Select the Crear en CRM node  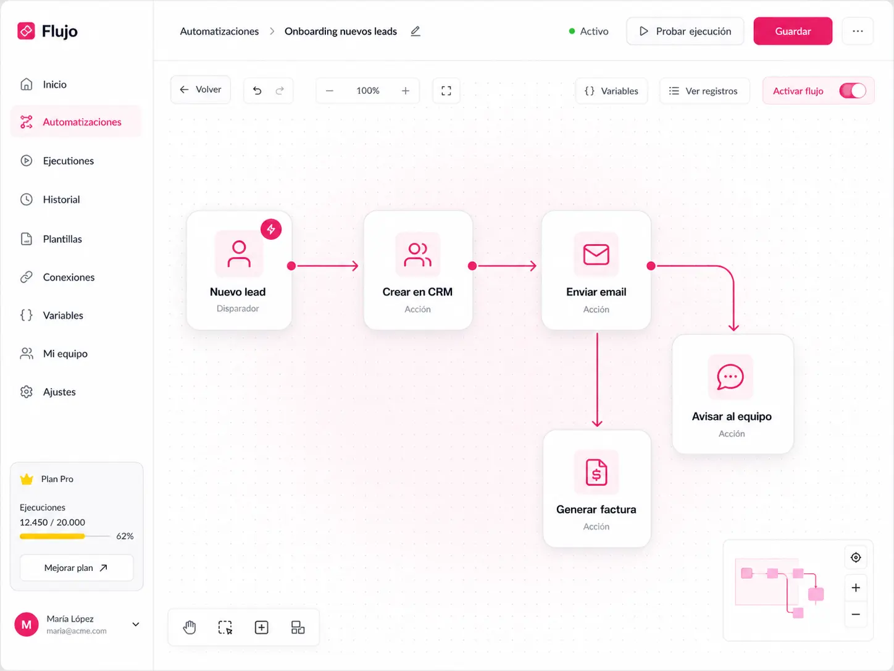coord(418,270)
